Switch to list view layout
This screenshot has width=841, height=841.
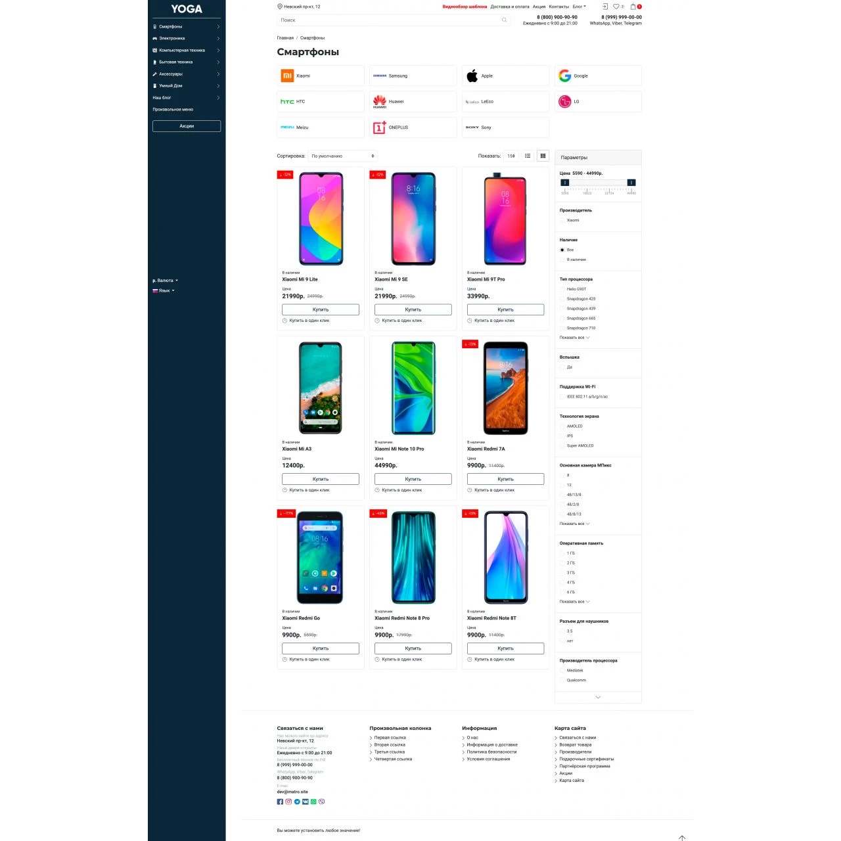[x=528, y=156]
